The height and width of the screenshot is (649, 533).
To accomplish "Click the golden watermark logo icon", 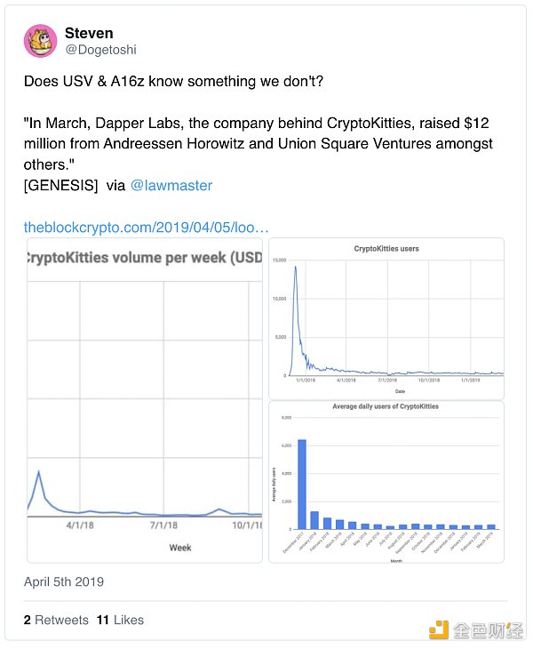I will 439,629.
